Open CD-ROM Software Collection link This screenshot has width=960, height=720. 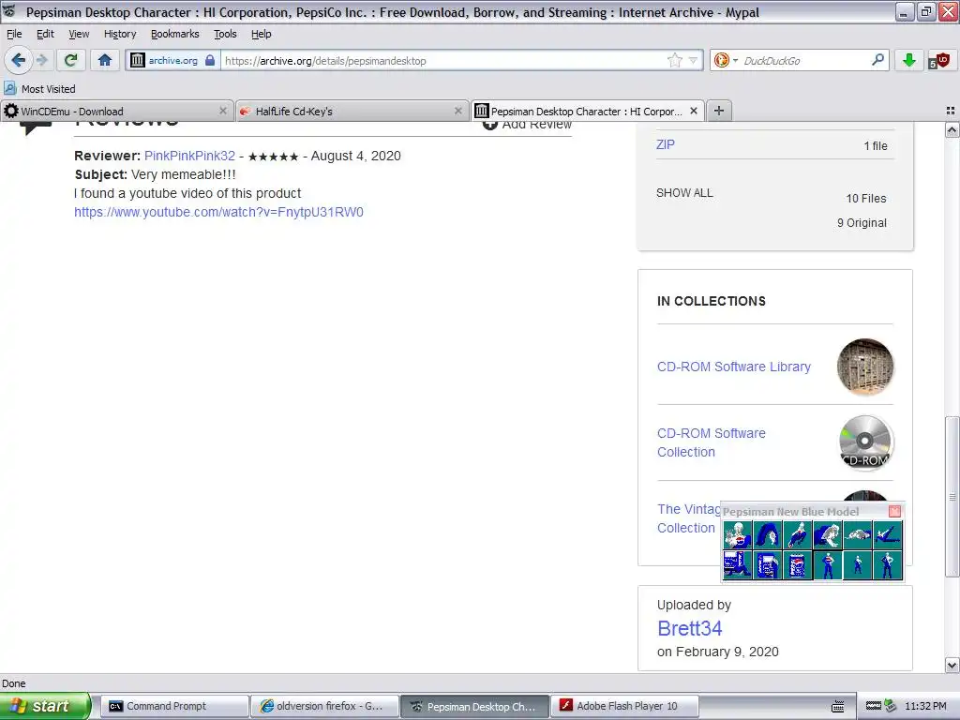click(x=712, y=442)
